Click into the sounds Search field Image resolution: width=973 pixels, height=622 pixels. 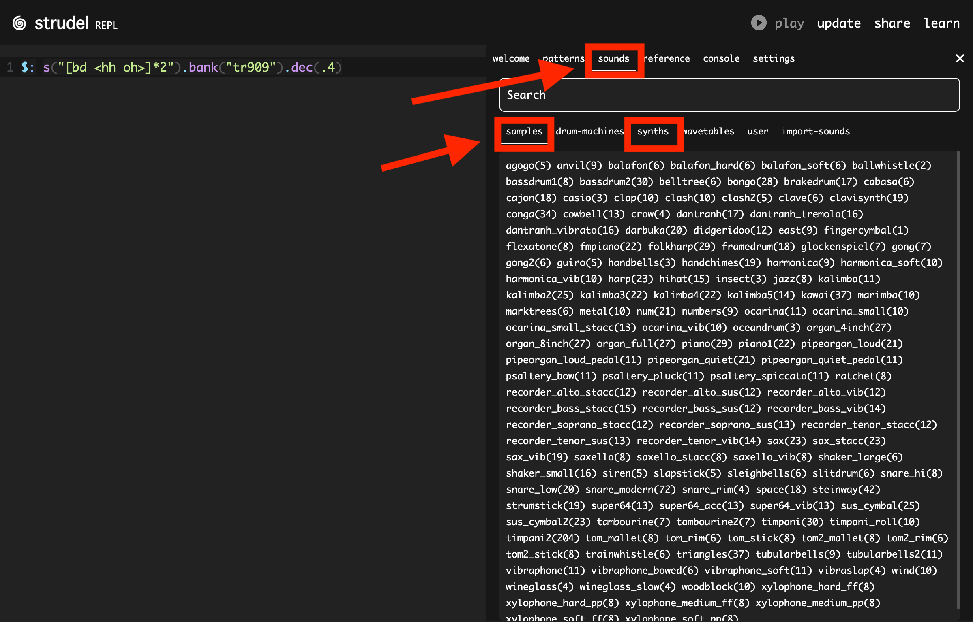click(x=729, y=95)
